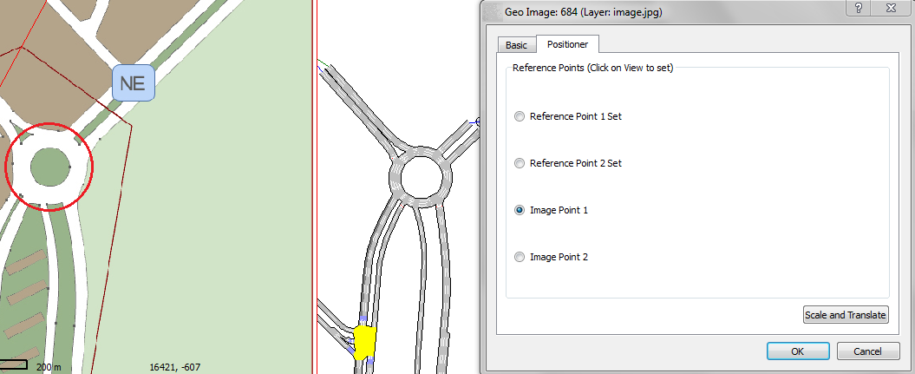Screen dimensions: 915x374
Task: Switch to the Basic tab
Action: (x=516, y=45)
